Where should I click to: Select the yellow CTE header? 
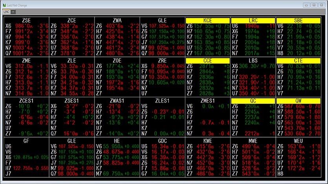click(x=299, y=60)
